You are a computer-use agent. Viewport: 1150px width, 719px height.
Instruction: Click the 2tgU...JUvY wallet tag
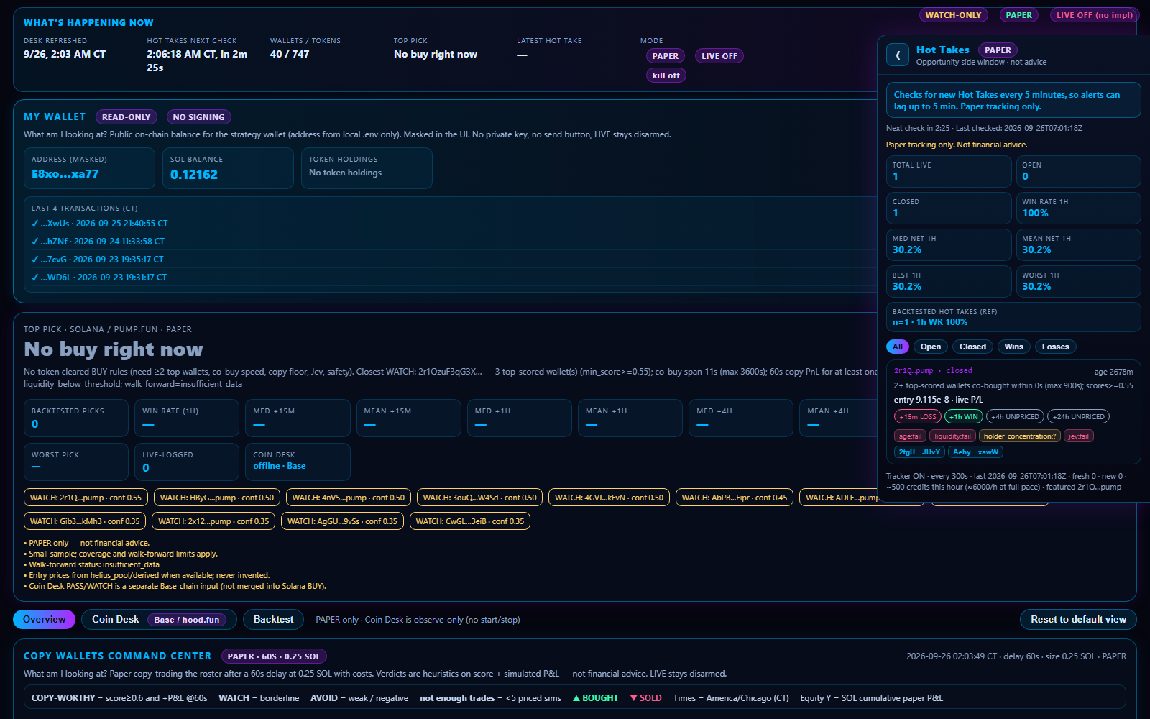(919, 452)
